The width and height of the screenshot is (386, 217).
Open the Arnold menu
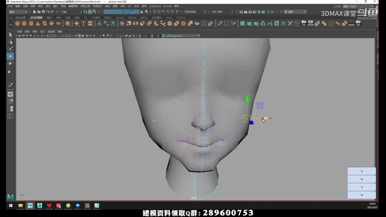167,6
